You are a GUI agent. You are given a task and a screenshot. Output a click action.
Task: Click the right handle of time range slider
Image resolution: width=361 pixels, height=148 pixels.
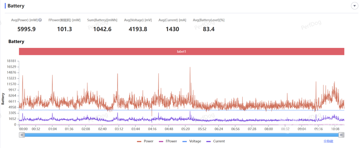tap(342, 135)
